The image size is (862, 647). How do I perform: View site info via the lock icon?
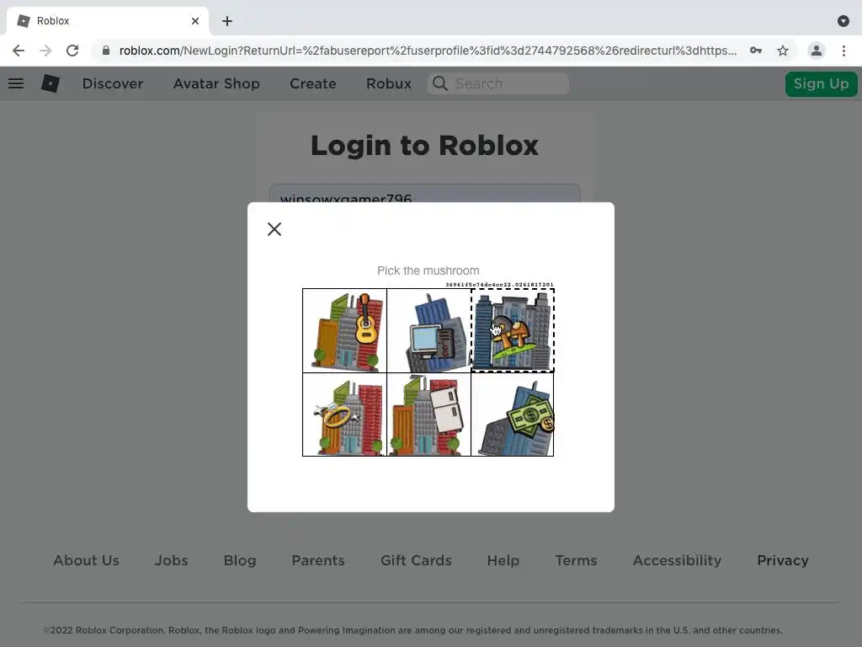click(x=106, y=51)
